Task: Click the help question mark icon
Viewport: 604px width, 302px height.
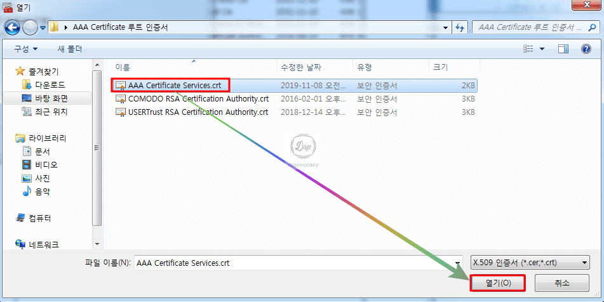Action: 586,49
